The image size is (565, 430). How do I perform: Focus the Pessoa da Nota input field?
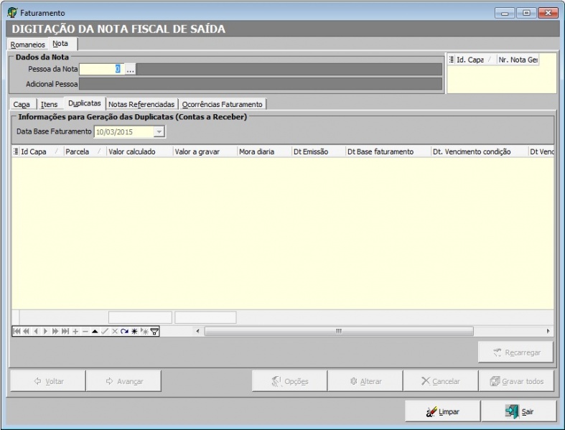click(x=101, y=70)
